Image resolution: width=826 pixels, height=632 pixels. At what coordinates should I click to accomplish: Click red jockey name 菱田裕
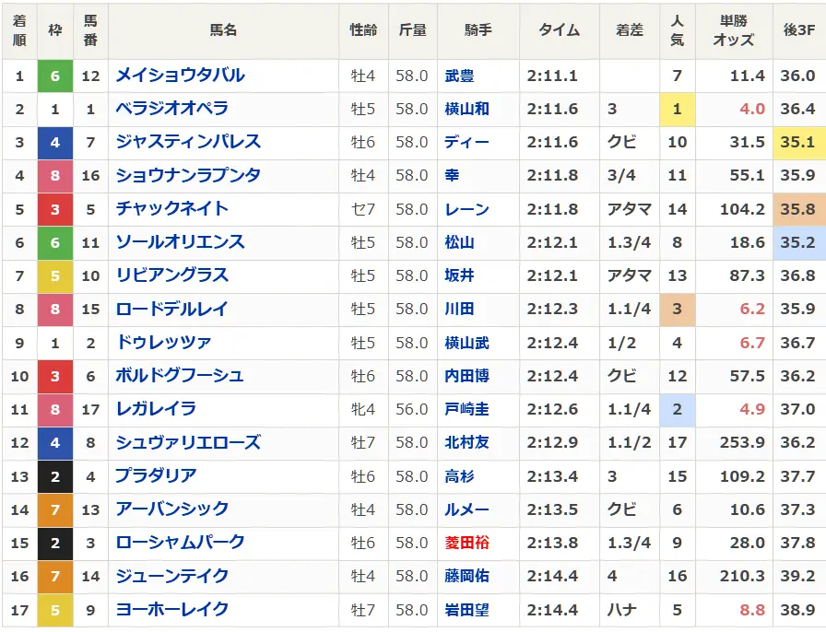click(x=466, y=543)
